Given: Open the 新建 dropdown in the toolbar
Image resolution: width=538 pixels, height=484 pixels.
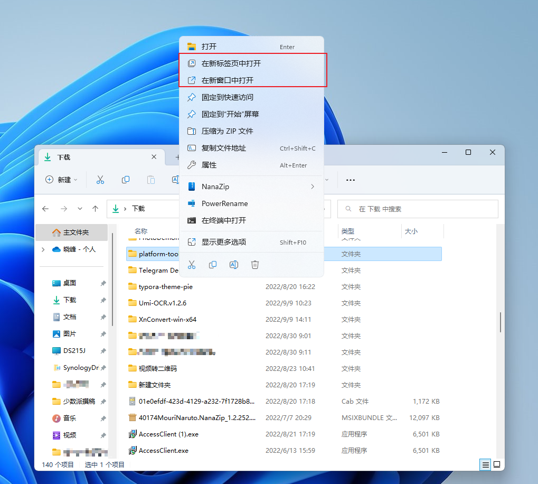Looking at the screenshot, I should [x=61, y=180].
